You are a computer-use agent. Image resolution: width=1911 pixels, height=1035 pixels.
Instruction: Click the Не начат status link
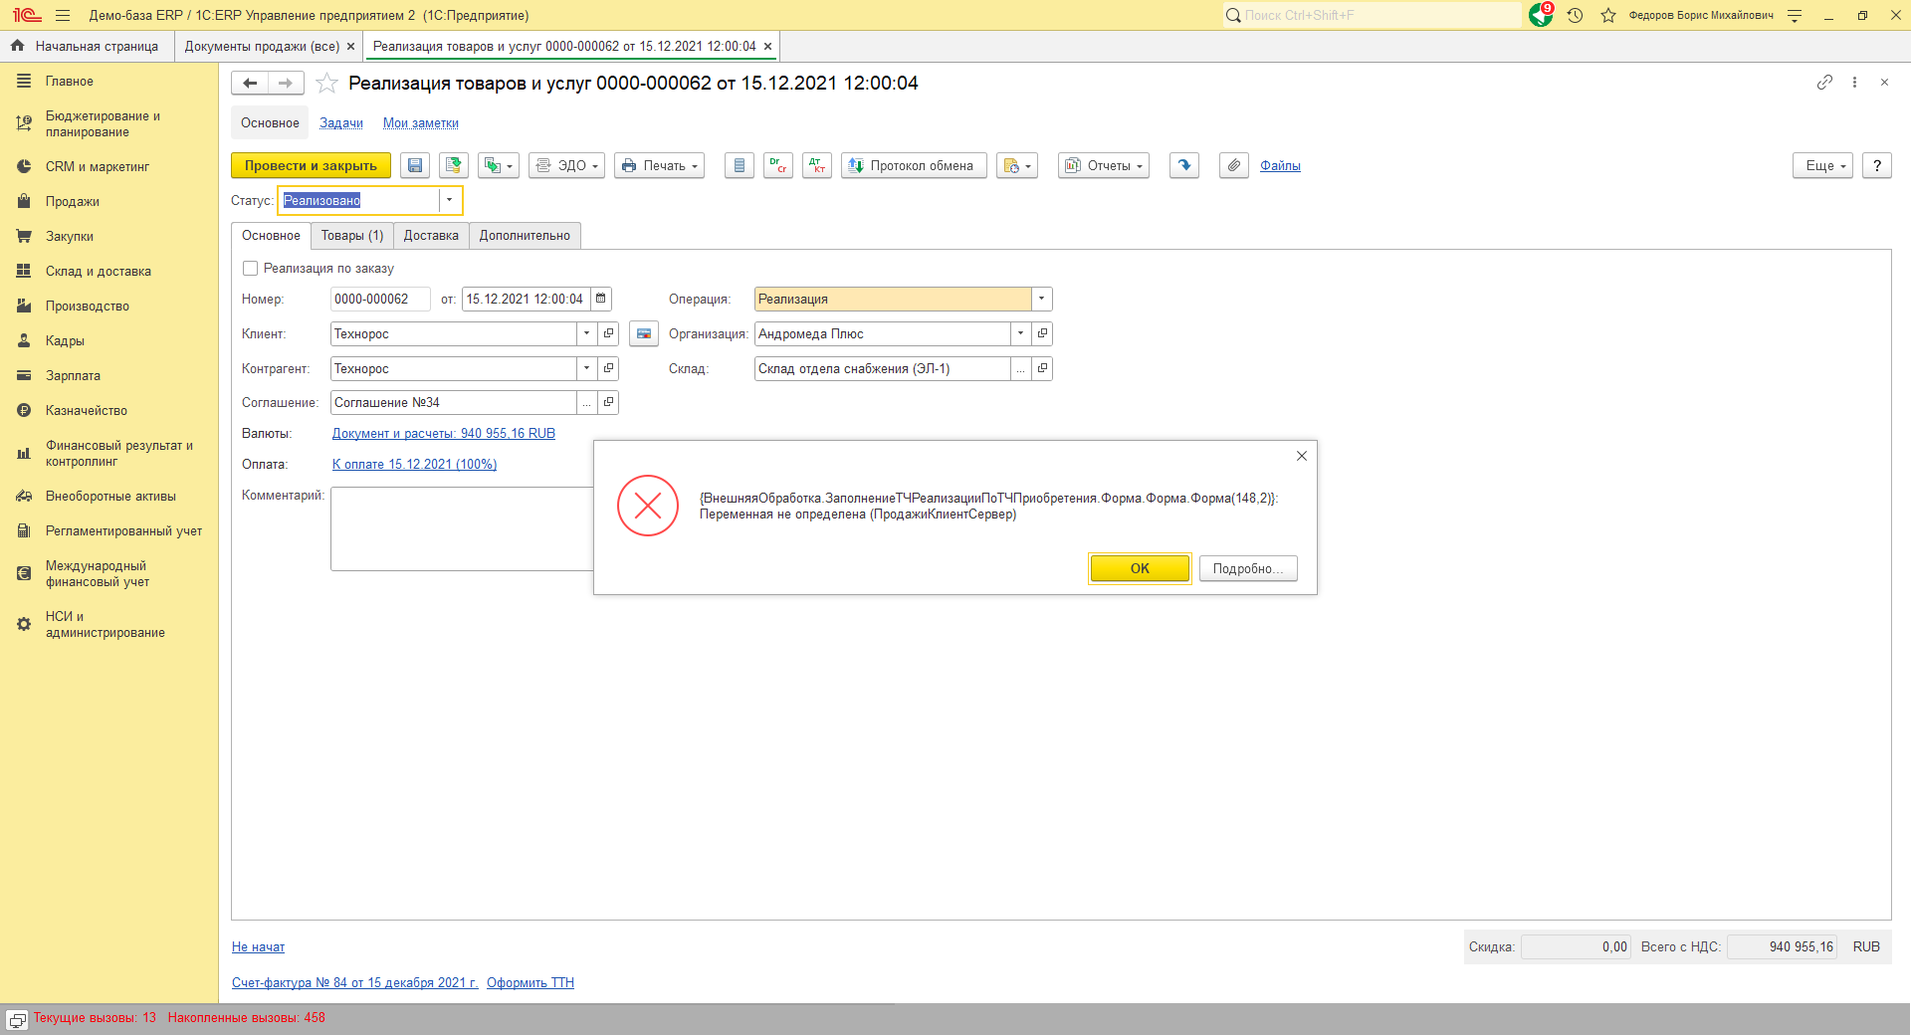pyautogui.click(x=258, y=946)
